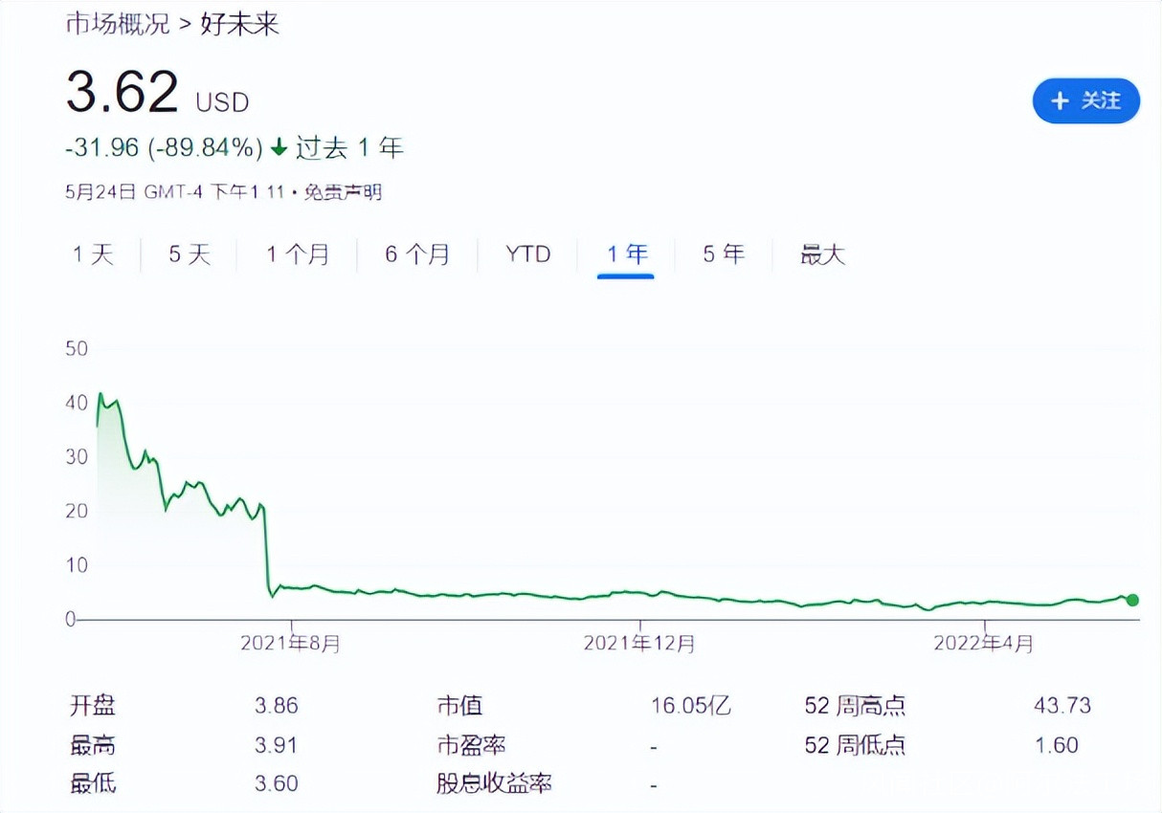Click the 3.62 current price

(123, 93)
